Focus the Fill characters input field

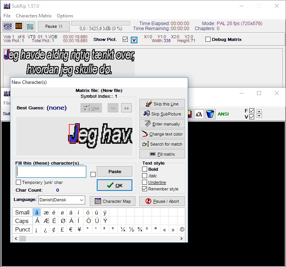tap(51, 172)
